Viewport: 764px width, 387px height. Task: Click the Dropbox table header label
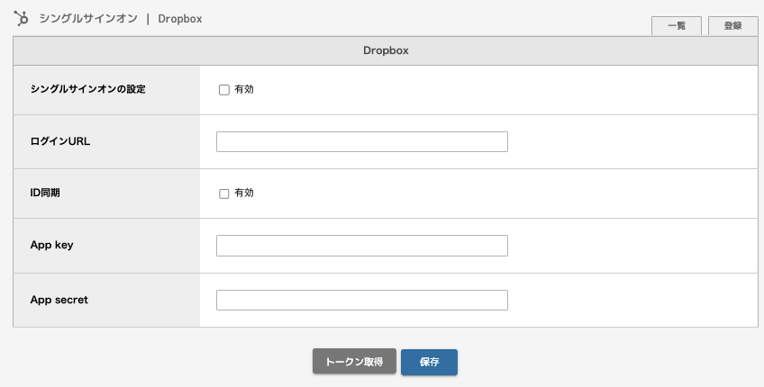(x=386, y=50)
